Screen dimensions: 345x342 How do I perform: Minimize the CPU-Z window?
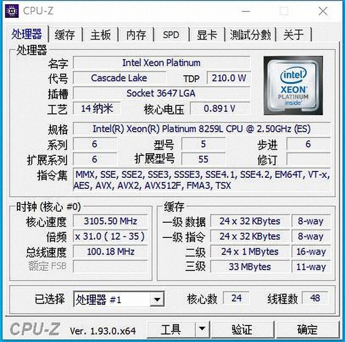click(246, 11)
